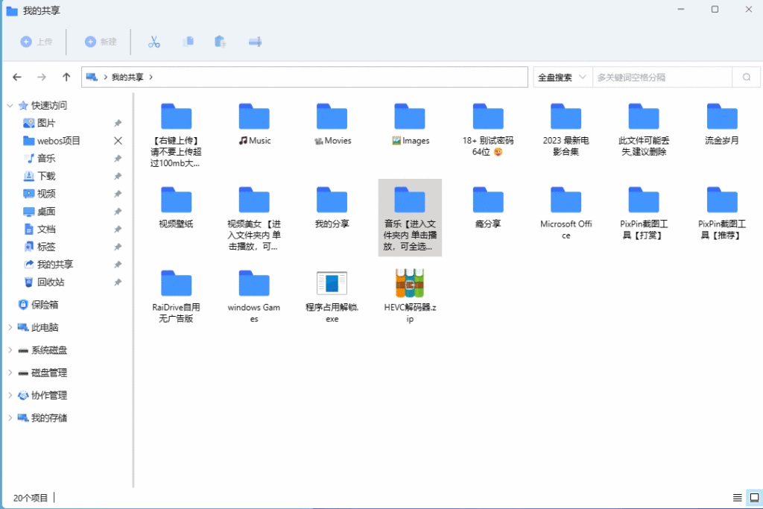Viewport: 763px width, 509px height.
Task: Select 回收站 in the sidebar
Action: click(50, 282)
